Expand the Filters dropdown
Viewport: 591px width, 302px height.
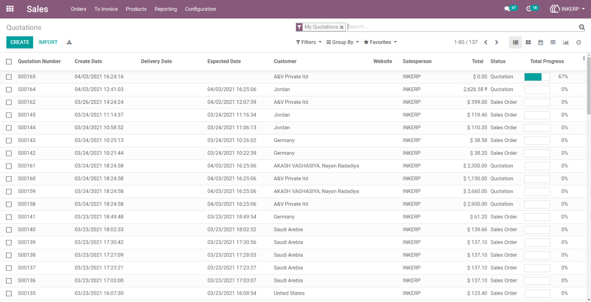[x=309, y=42]
